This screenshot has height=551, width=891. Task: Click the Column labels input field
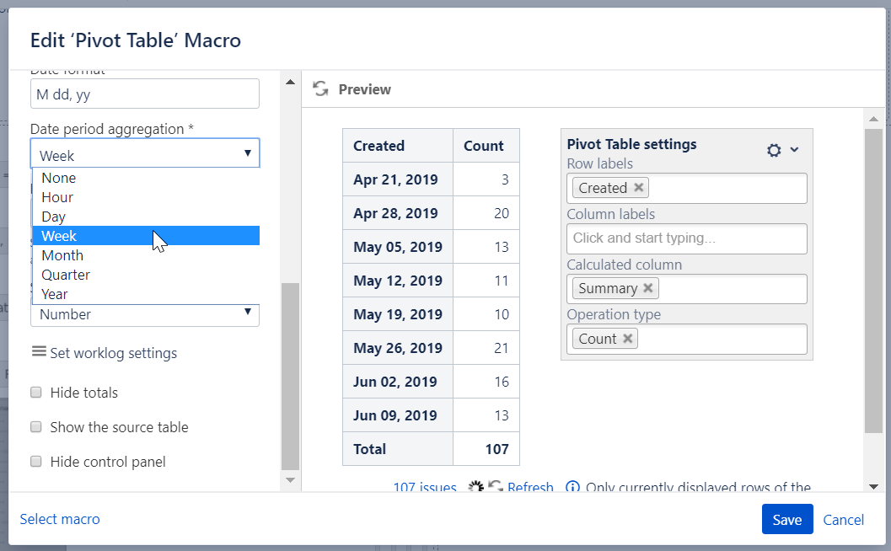pyautogui.click(x=686, y=238)
